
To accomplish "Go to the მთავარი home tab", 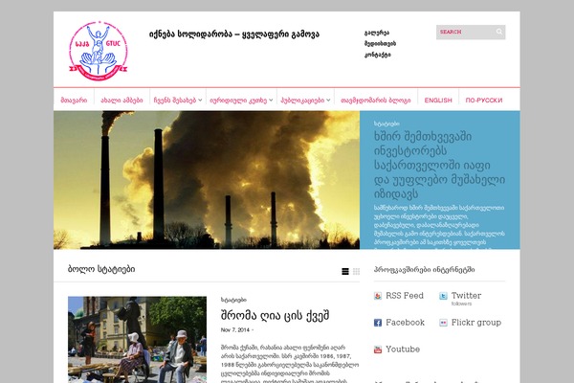I will [74, 100].
